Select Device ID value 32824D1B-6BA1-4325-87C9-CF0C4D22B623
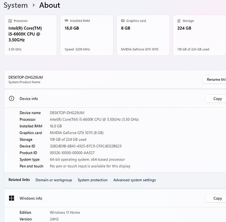226x222 pixels. tap(86, 146)
